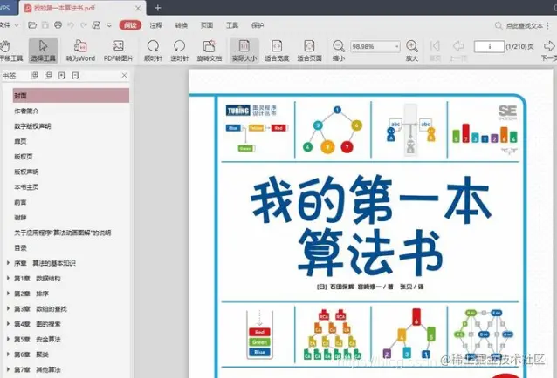Viewport: 557px width, 378px height.
Task: Fit page to width (适合宽度)
Action: (277, 51)
